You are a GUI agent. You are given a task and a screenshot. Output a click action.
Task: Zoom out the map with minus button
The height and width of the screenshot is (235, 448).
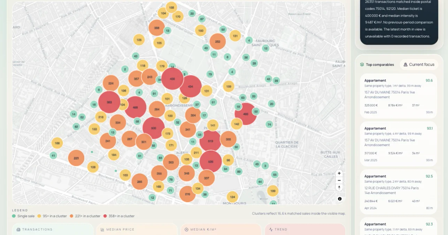click(x=339, y=181)
